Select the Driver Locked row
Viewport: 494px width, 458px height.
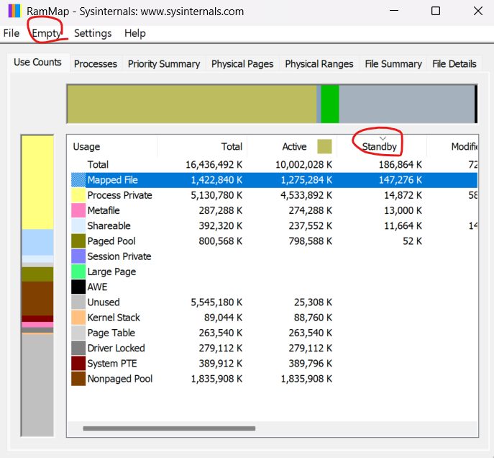[x=273, y=349]
